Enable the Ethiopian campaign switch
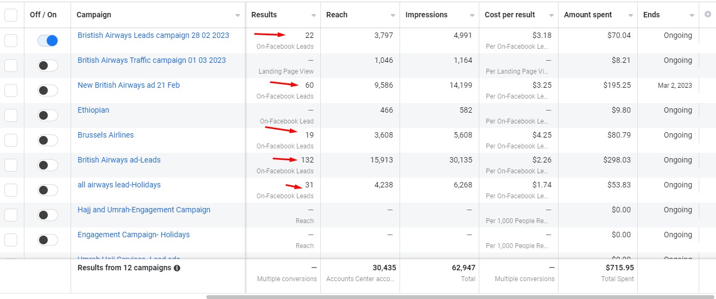The height and width of the screenshot is (299, 716). click(48, 115)
